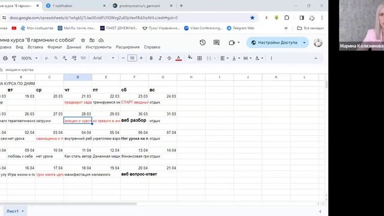
Task: Collapse the toolbar with the up chevron
Action: (x=316, y=58)
